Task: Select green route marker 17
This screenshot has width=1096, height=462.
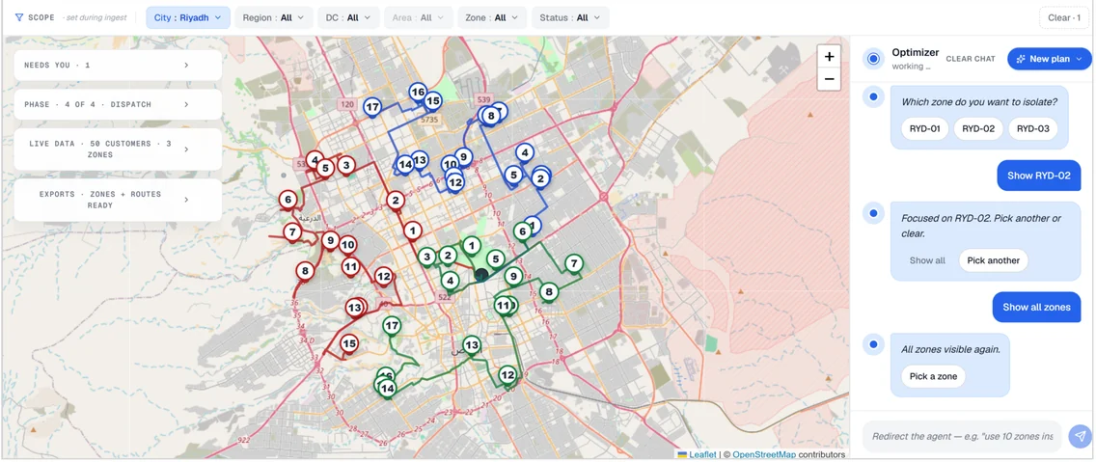Action: point(392,325)
